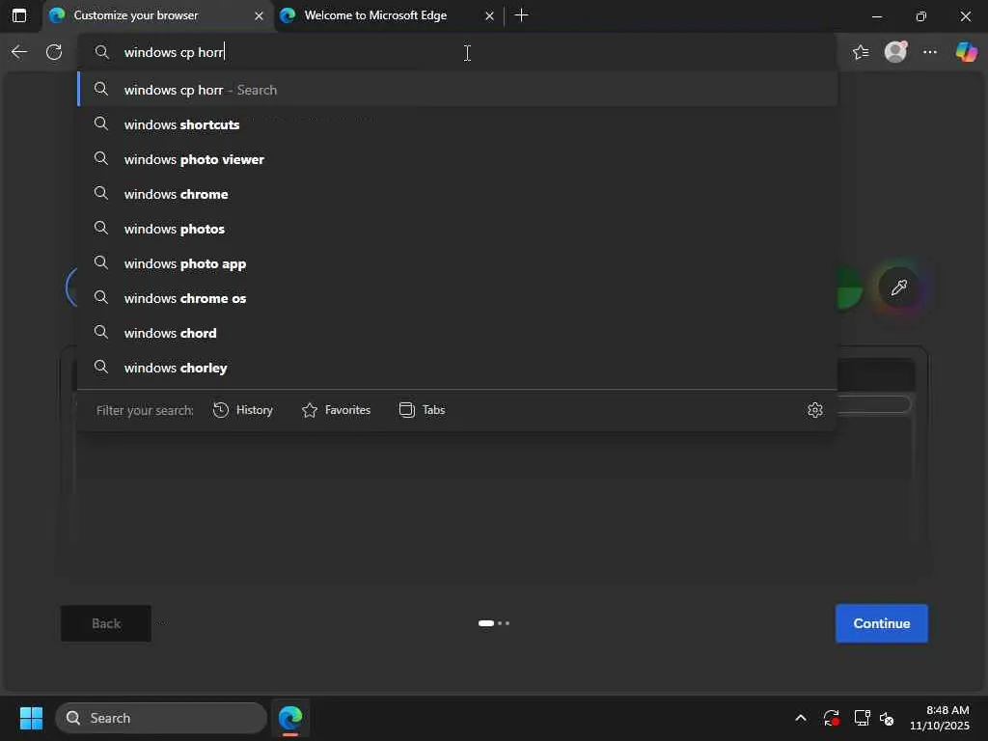This screenshot has width=988, height=741.
Task: Open address bar settings gear icon
Action: coord(814,409)
